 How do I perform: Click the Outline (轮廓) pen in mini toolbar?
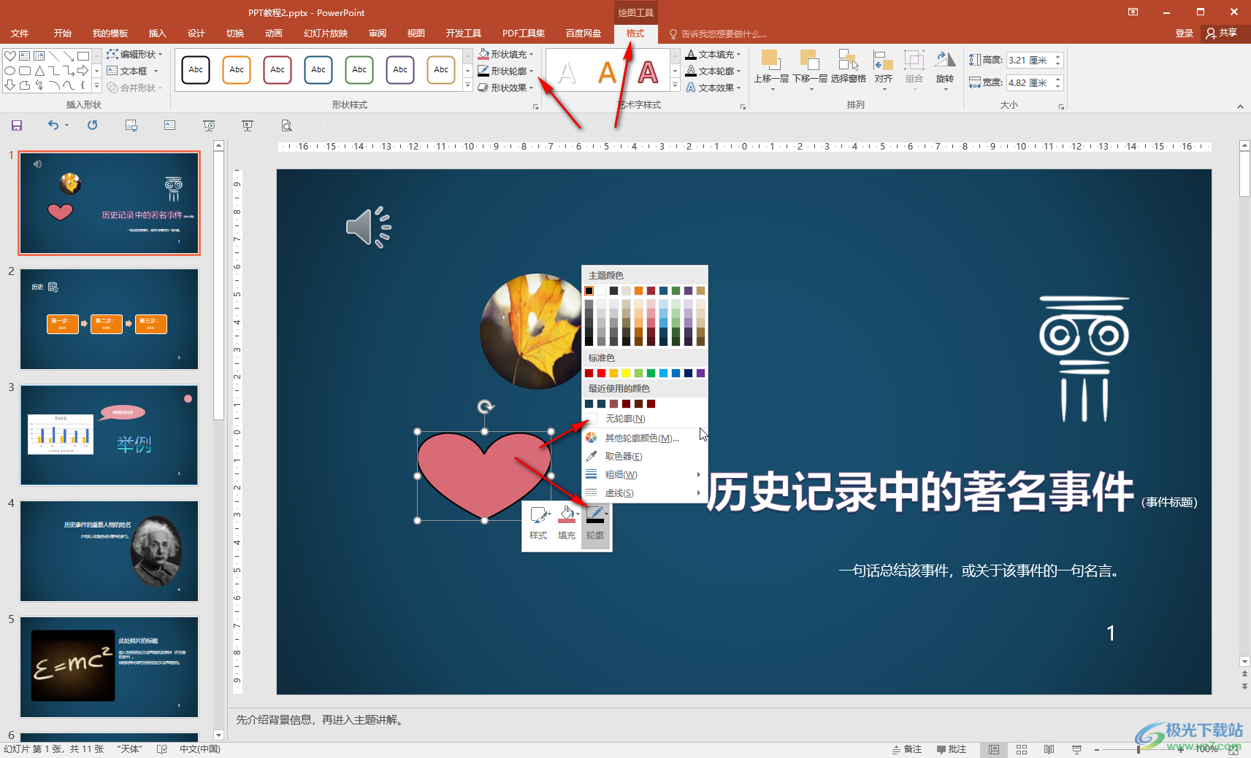click(595, 515)
